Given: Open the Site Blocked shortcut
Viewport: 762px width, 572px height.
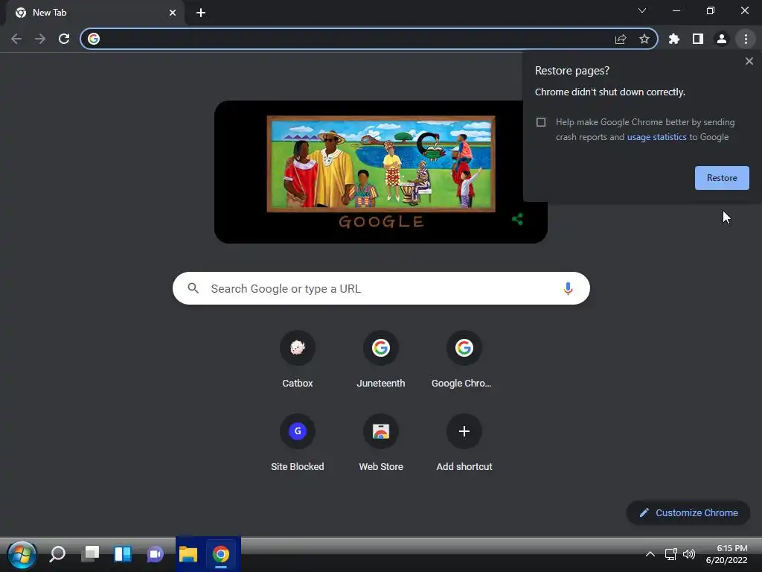Looking at the screenshot, I should [298, 442].
